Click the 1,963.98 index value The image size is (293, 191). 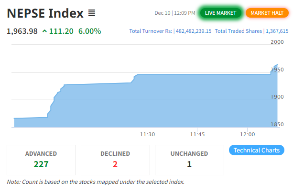pyautogui.click(x=22, y=31)
